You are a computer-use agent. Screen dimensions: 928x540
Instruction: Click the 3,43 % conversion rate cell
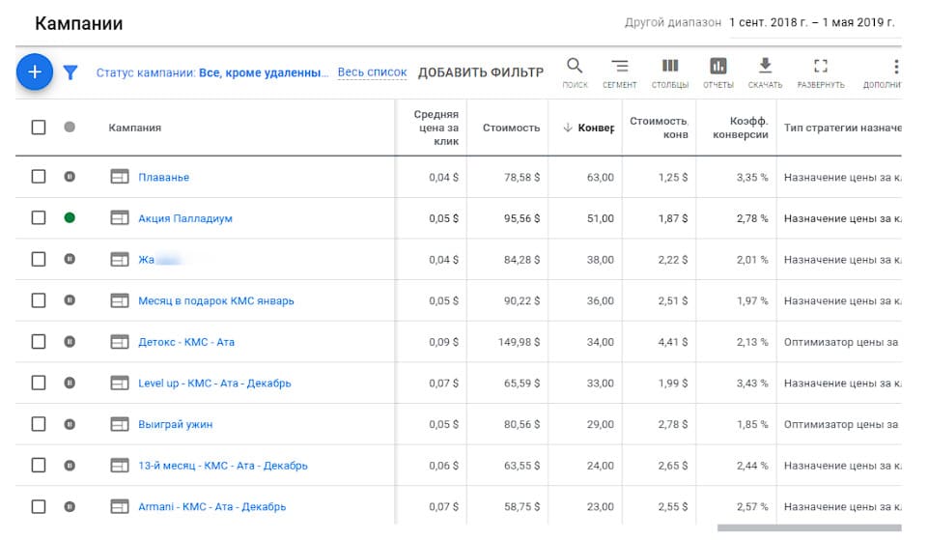[752, 384]
